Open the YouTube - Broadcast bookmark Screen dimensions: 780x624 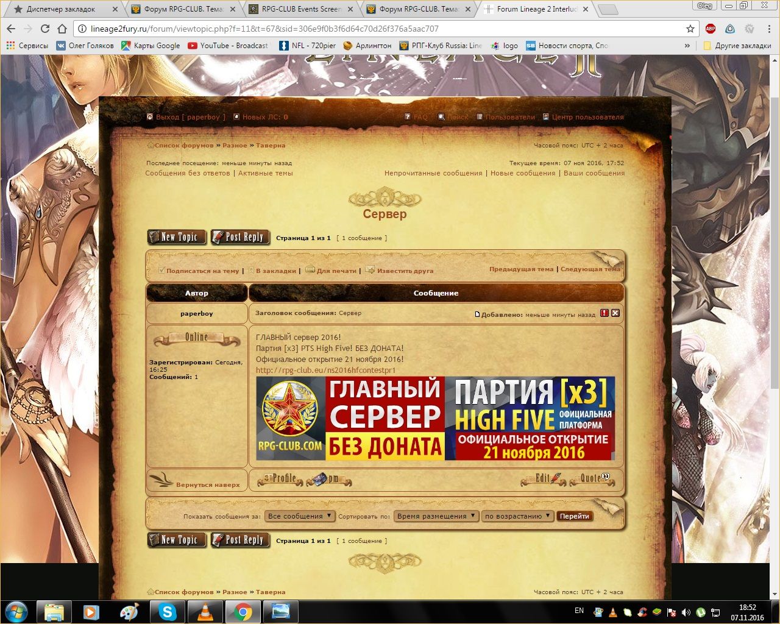coord(228,46)
